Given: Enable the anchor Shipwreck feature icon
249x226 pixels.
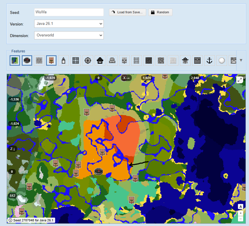Looking at the screenshot, I should click(209, 60).
